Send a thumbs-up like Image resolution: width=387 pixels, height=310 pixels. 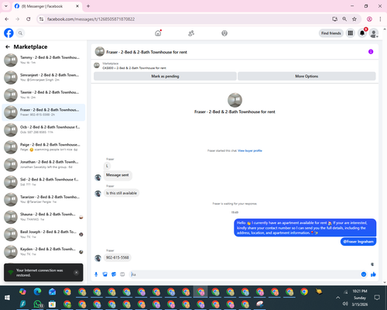(x=373, y=274)
